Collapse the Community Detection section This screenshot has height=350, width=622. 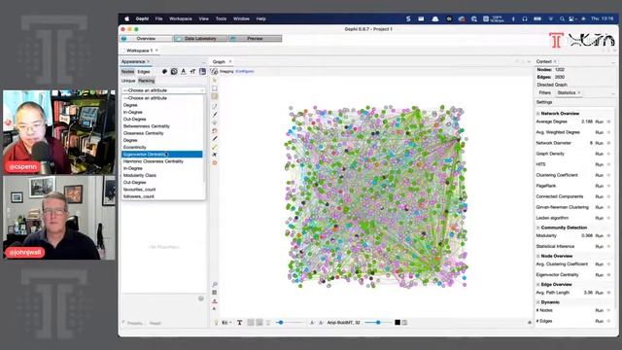click(538, 227)
